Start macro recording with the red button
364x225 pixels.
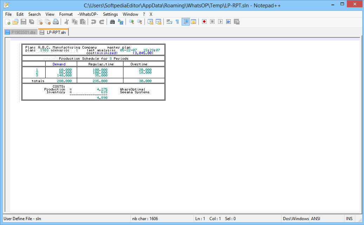pos(204,22)
